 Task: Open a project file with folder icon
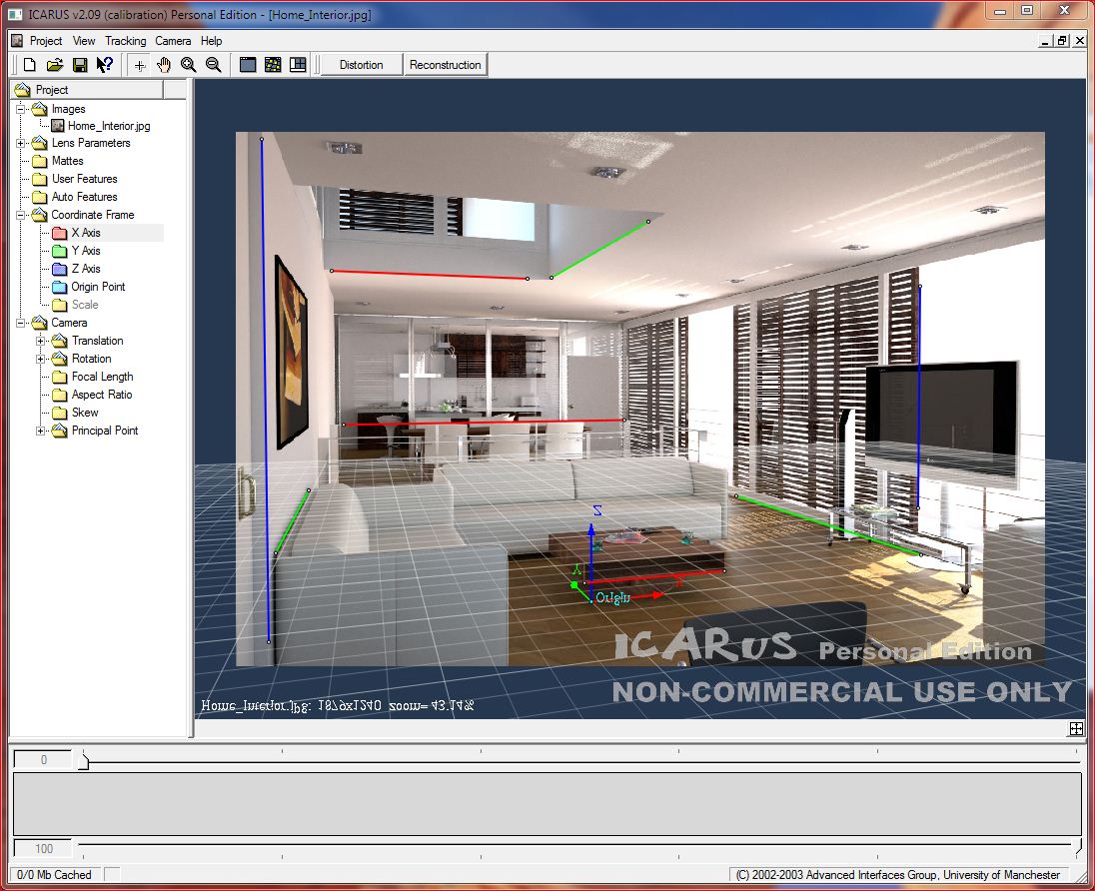coord(55,65)
